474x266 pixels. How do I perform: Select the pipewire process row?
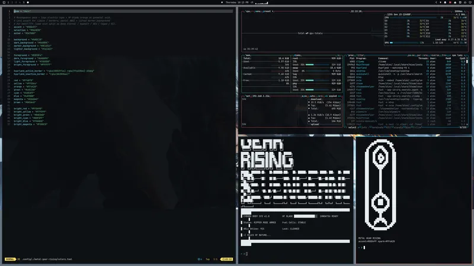pos(408,112)
